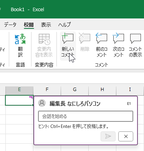Click the user avatar in comment box
This screenshot has height=151, width=144.
(x=42, y=103)
